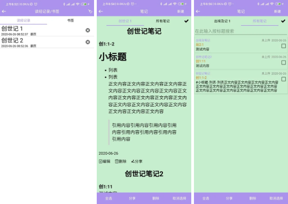
Task: Select 所有笔记 tab in middle screen
Action: click(x=163, y=21)
